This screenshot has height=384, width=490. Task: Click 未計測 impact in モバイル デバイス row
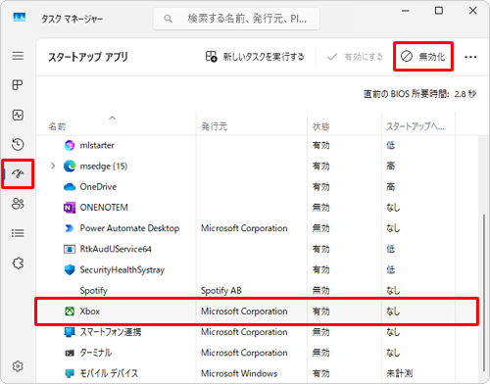[x=399, y=373]
